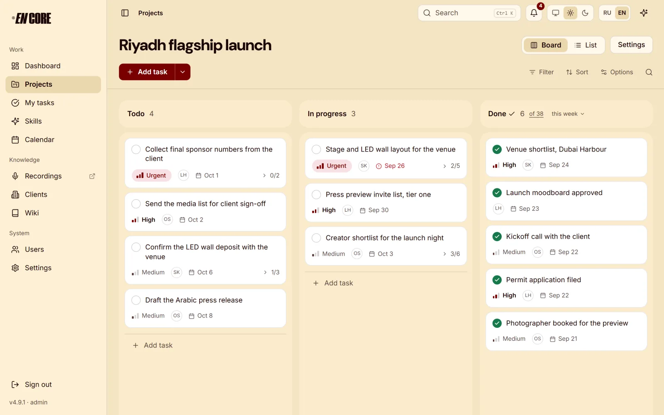Open the AI sparkle assistant icon
664x415 pixels.
click(644, 13)
